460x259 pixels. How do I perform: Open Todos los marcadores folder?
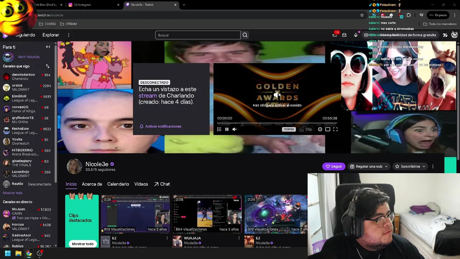click(440, 24)
